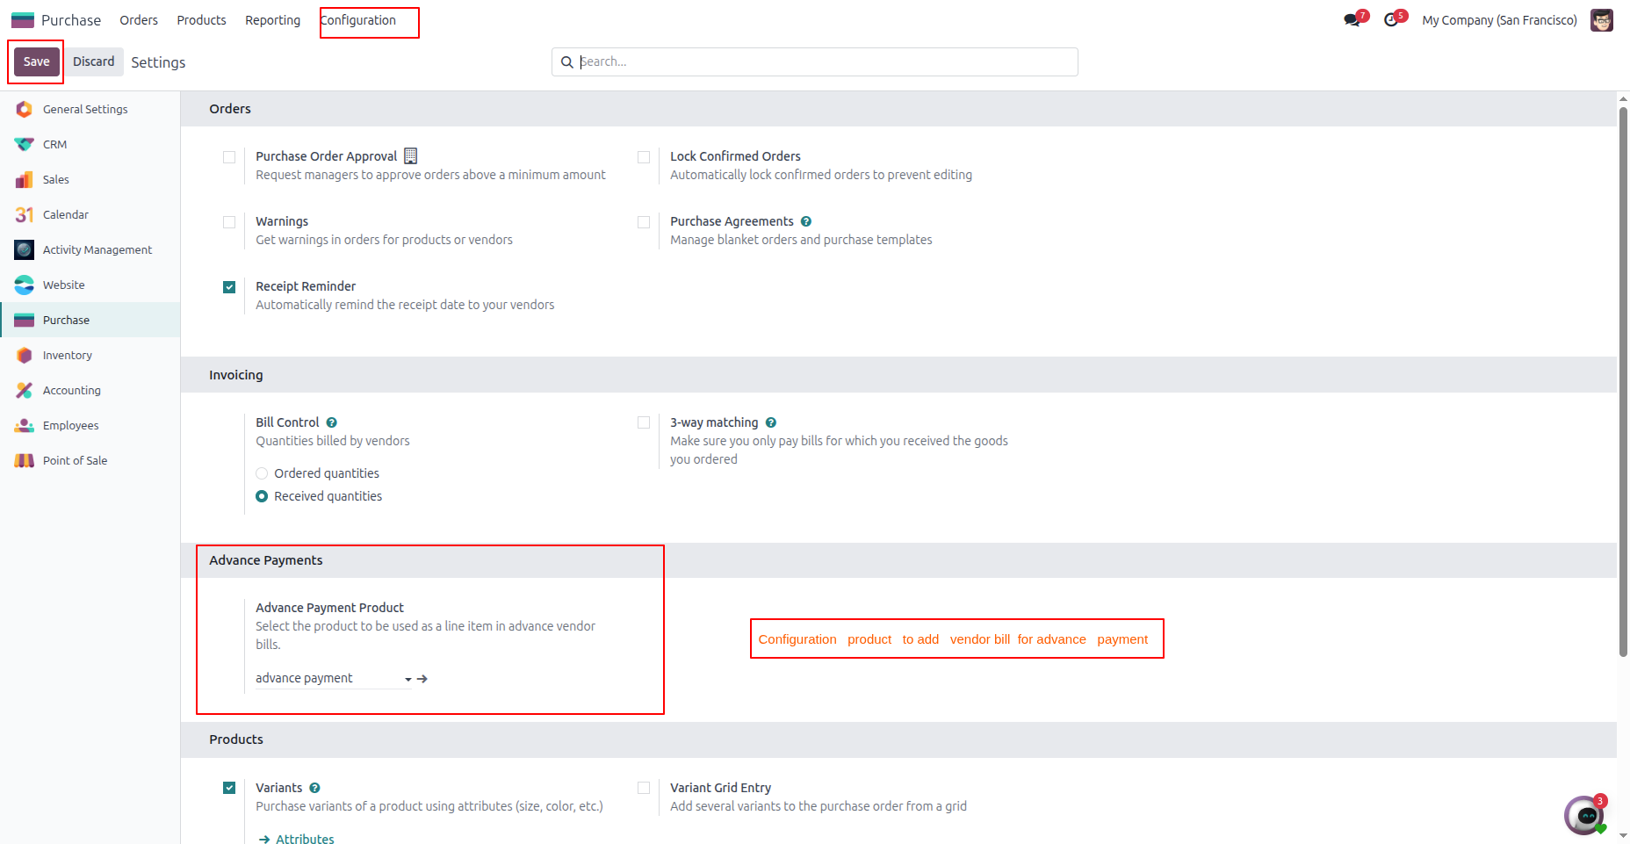Click the Purchase sidebar icon

point(25,320)
